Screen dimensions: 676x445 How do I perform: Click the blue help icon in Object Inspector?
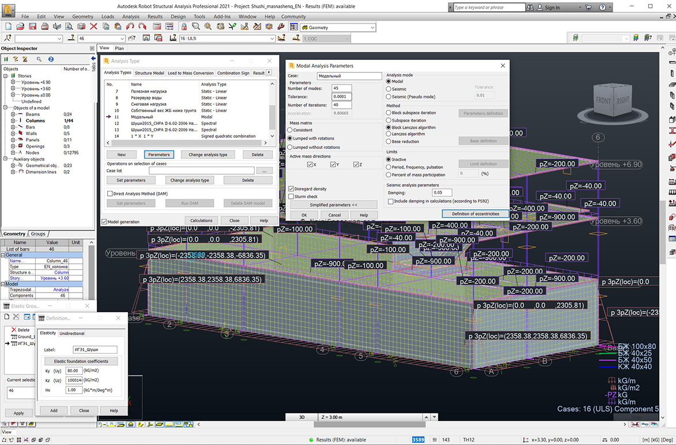[51, 59]
